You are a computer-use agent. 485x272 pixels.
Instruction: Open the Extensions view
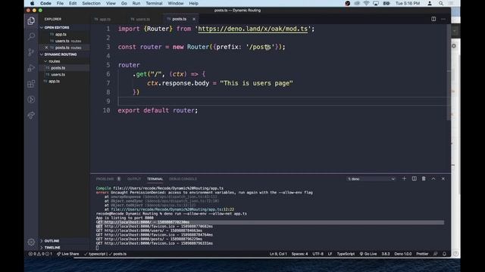pos(31,84)
